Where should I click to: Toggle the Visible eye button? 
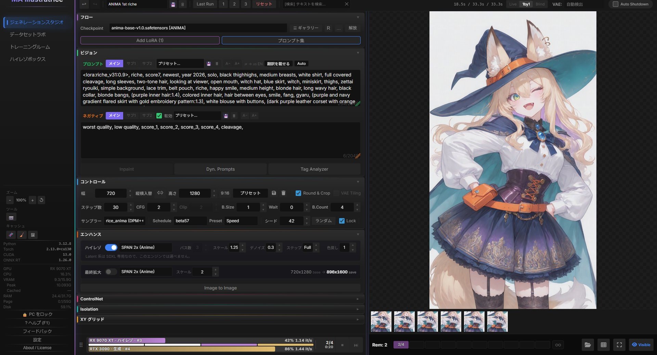(x=641, y=345)
